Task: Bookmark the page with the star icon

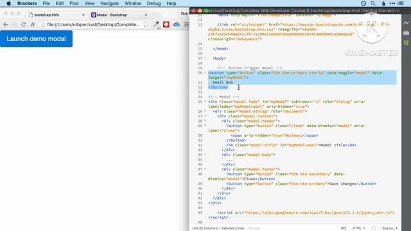Action: [146, 24]
